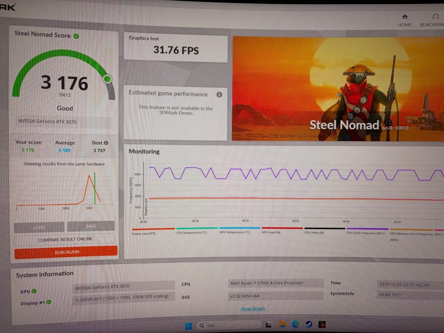Click the green check next to Steel Nomad Score
Screen dimensions: 444x333
(76, 36)
